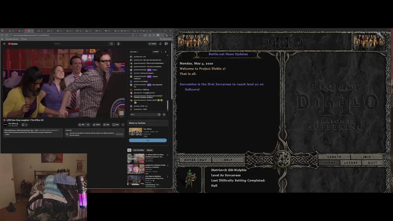Image resolution: width=393 pixels, height=221 pixels.
Task: Expand video description with ...more
Action: point(7,134)
